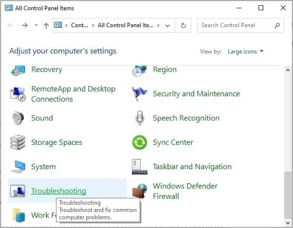Viewport: 293px width, 228px height.
Task: Click the Taskbar and Navigation icon
Action: [x=140, y=167]
